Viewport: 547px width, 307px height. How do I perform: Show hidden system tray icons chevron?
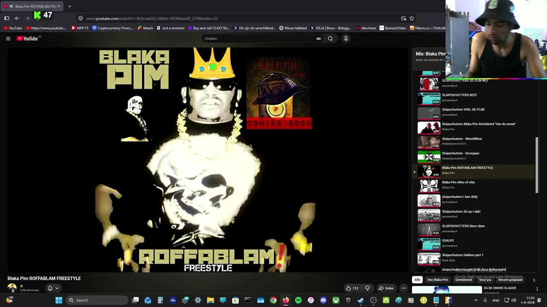[x=476, y=300]
